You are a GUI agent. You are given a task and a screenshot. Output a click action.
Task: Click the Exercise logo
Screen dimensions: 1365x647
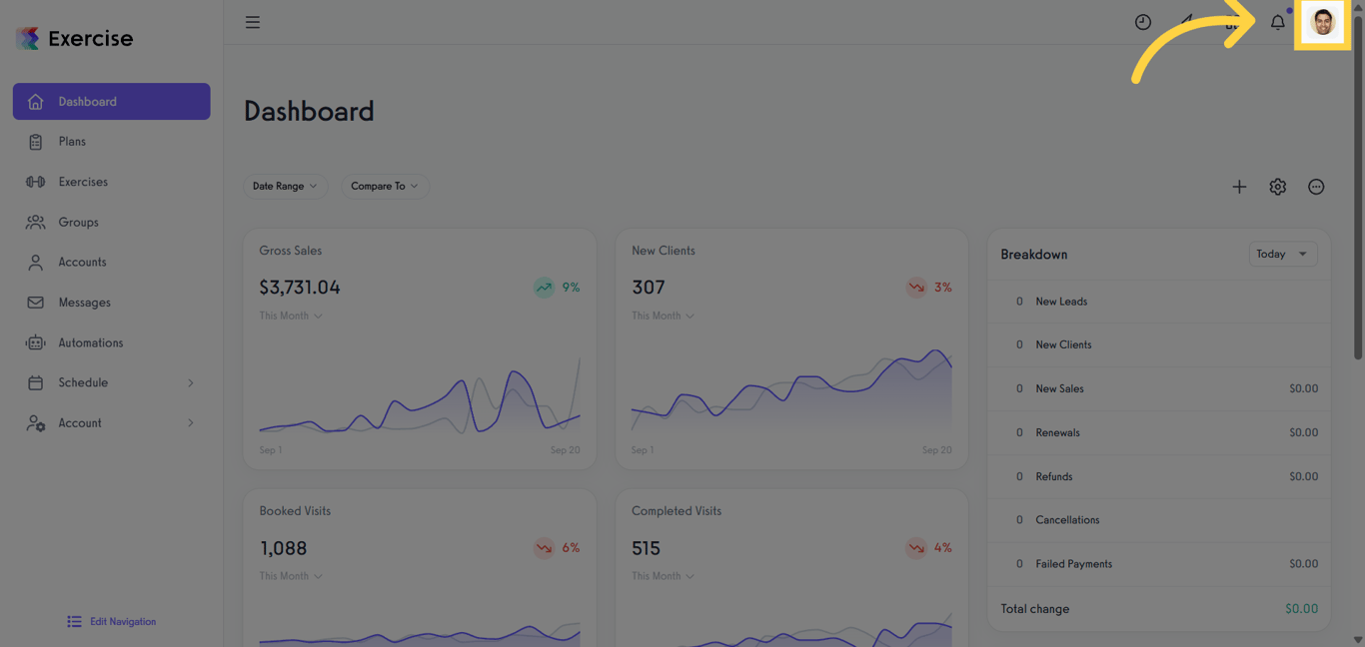click(x=75, y=39)
